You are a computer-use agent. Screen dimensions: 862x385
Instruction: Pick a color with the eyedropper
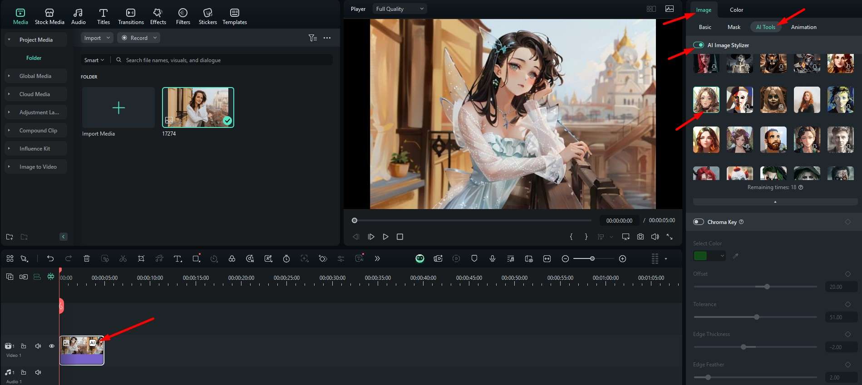click(735, 256)
